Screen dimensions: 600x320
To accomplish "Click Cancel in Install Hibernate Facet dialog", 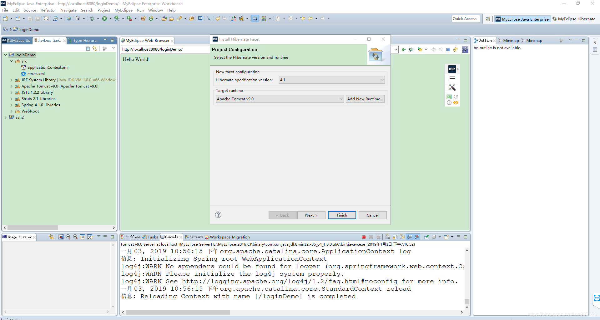I will [x=372, y=215].
